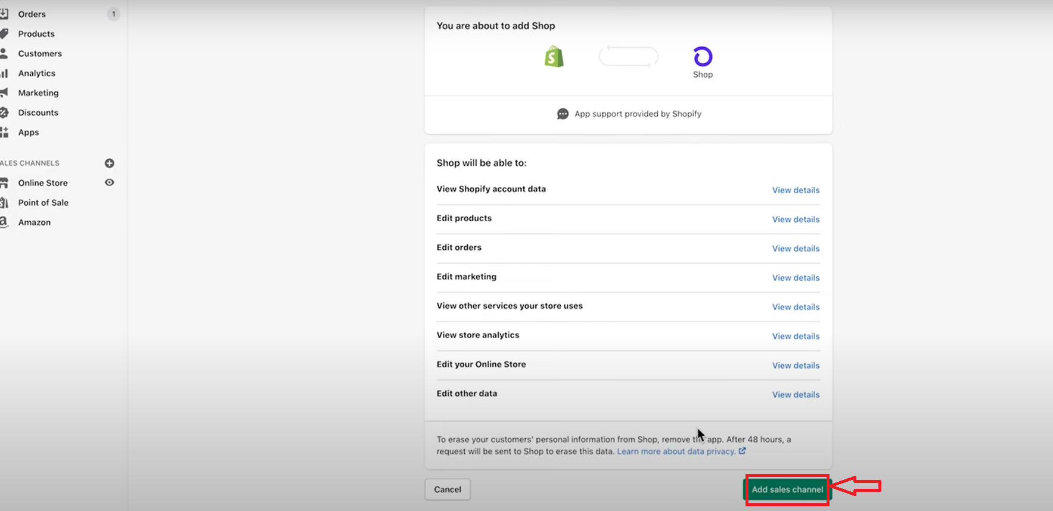Click the Orders sidebar icon
The width and height of the screenshot is (1053, 511).
pyautogui.click(x=4, y=14)
